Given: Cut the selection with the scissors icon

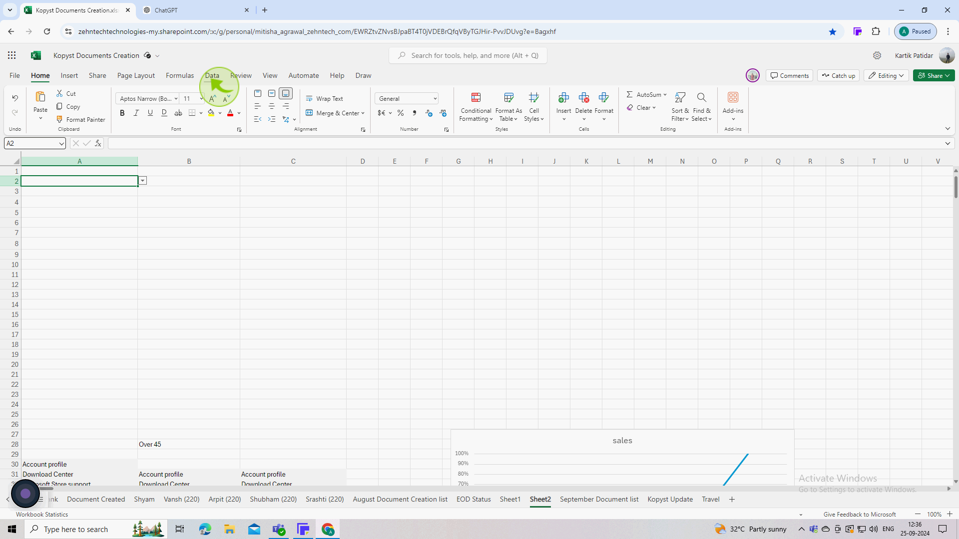Looking at the screenshot, I should click(x=59, y=93).
